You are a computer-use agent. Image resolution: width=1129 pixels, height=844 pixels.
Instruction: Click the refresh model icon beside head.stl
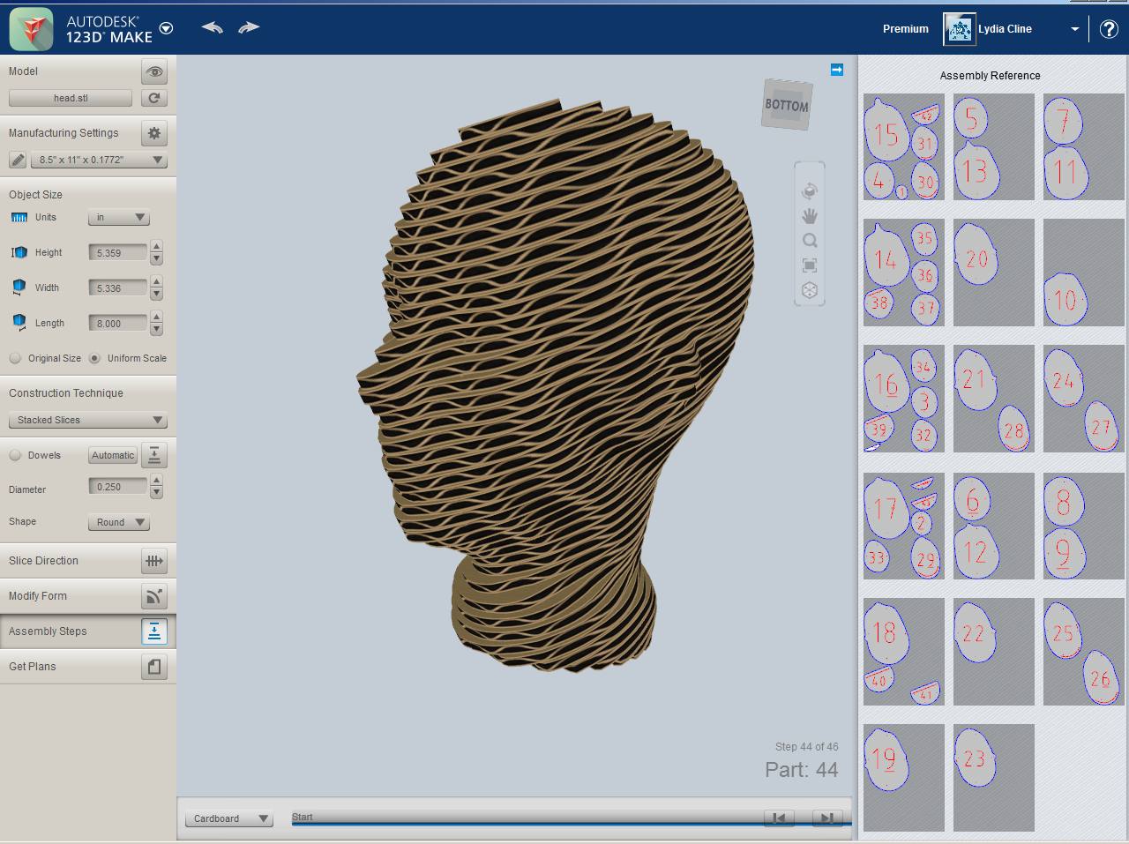pyautogui.click(x=154, y=98)
